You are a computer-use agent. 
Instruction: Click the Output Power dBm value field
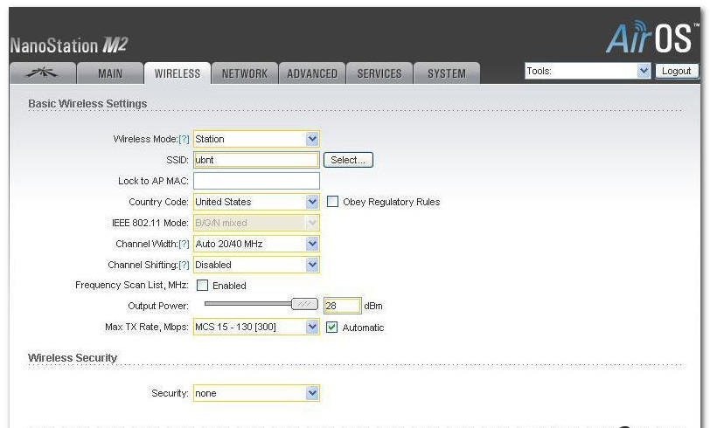[343, 306]
